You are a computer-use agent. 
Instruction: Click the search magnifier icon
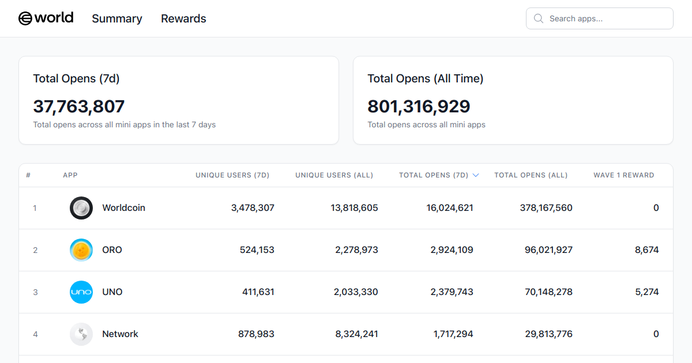pyautogui.click(x=539, y=18)
